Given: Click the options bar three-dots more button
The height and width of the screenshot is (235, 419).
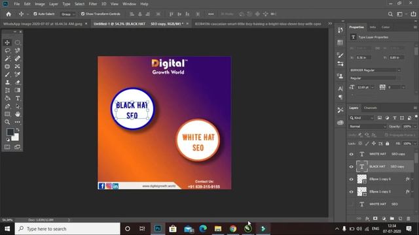Looking at the screenshot, I should [211, 14].
